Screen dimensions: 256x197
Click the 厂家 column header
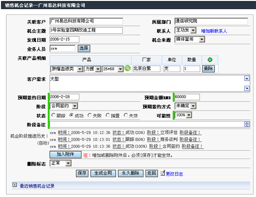coord(146,60)
